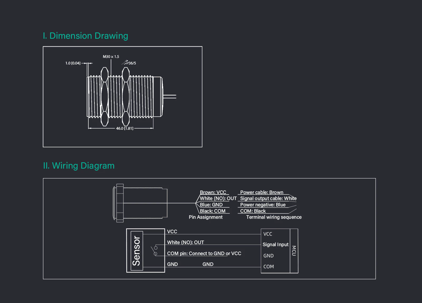The image size is (422, 303).
Task: Click the 'Brown: VCC' pin label
Action: [x=213, y=192]
